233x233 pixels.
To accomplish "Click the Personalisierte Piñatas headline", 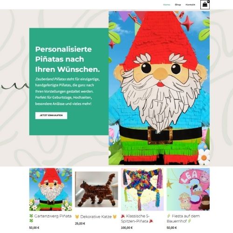I will point(68,59).
